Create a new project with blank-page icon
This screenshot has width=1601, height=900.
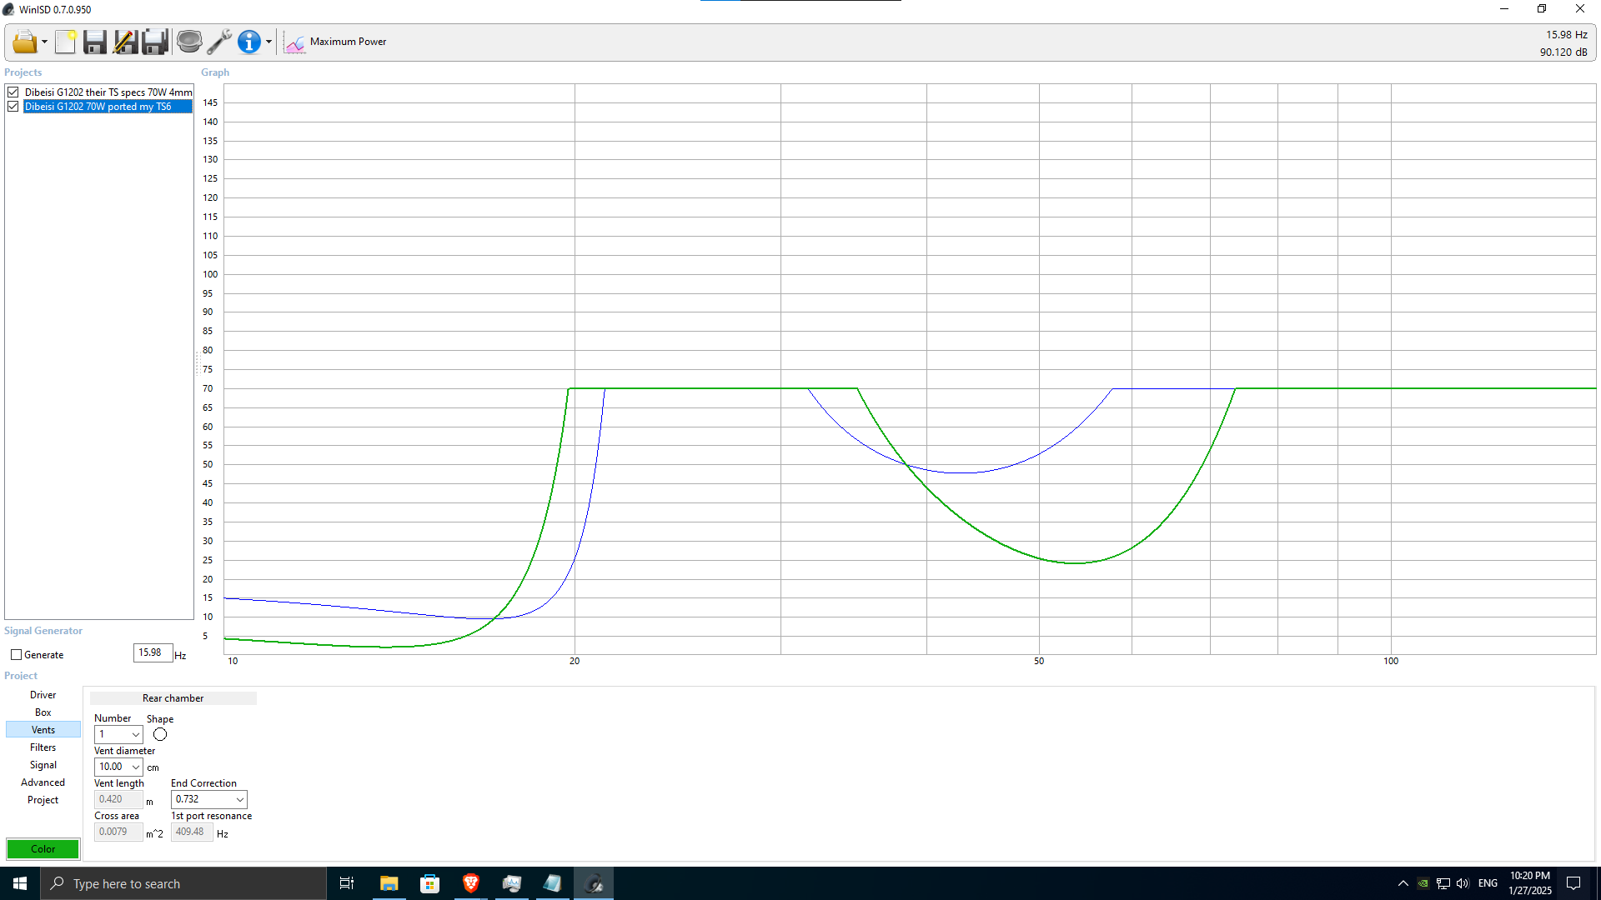click(x=66, y=42)
